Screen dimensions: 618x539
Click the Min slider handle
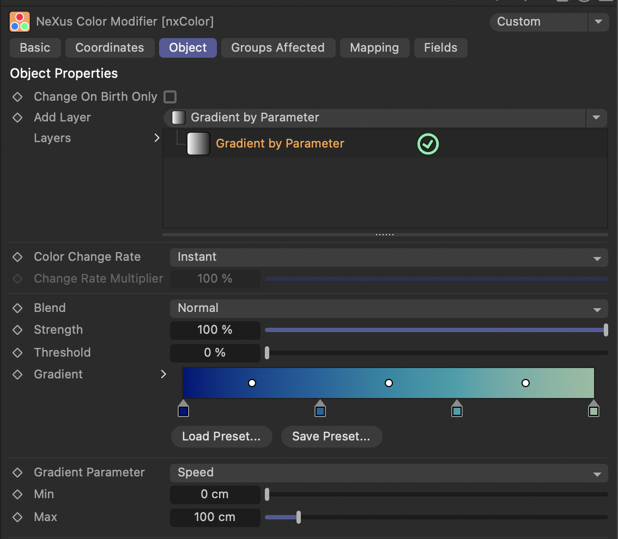tap(267, 494)
